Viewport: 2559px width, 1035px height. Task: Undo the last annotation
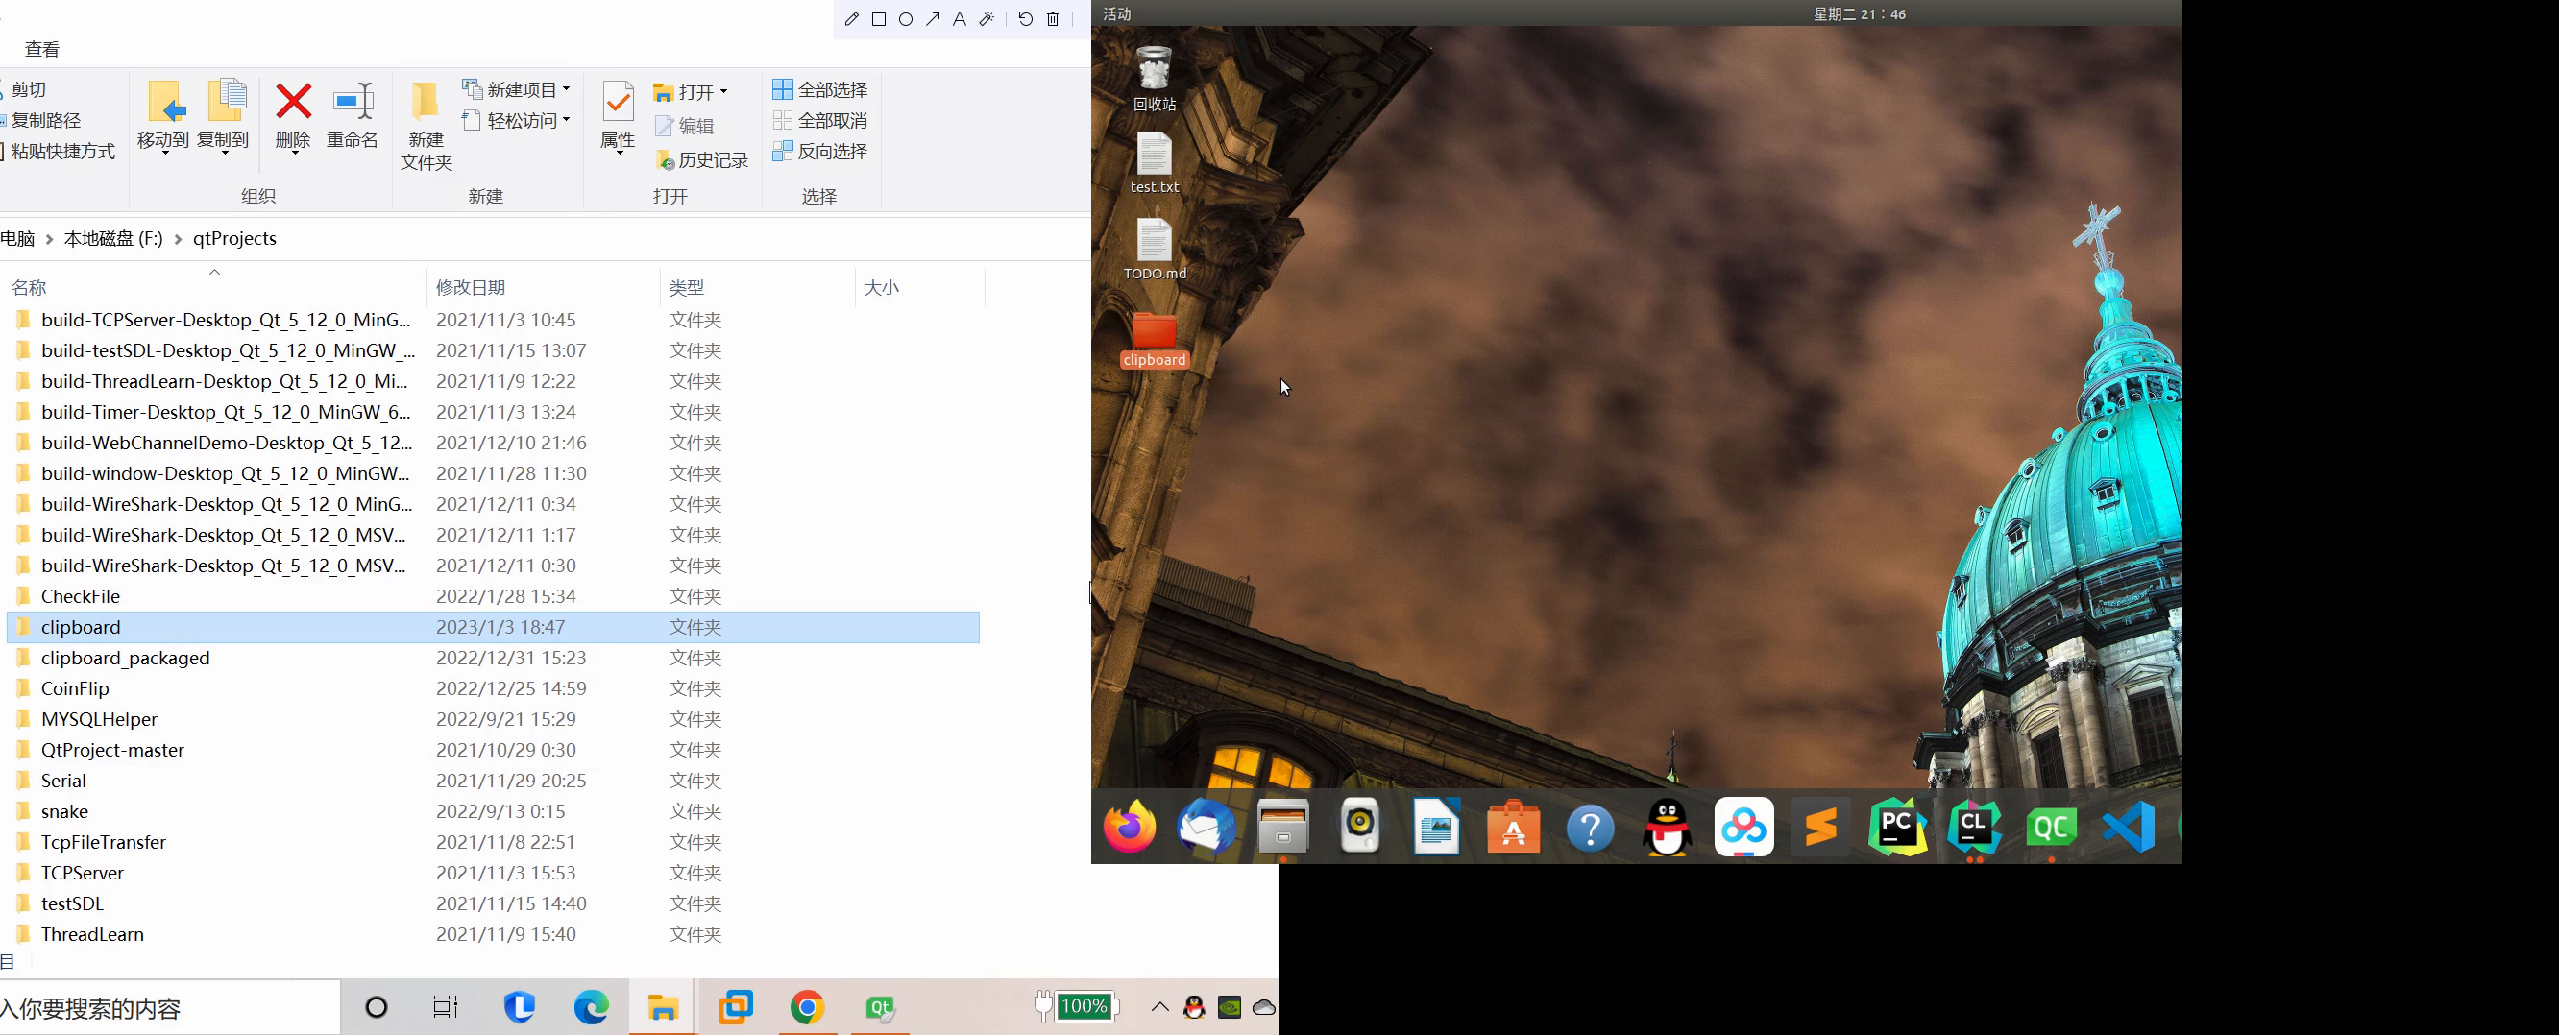click(x=1025, y=19)
